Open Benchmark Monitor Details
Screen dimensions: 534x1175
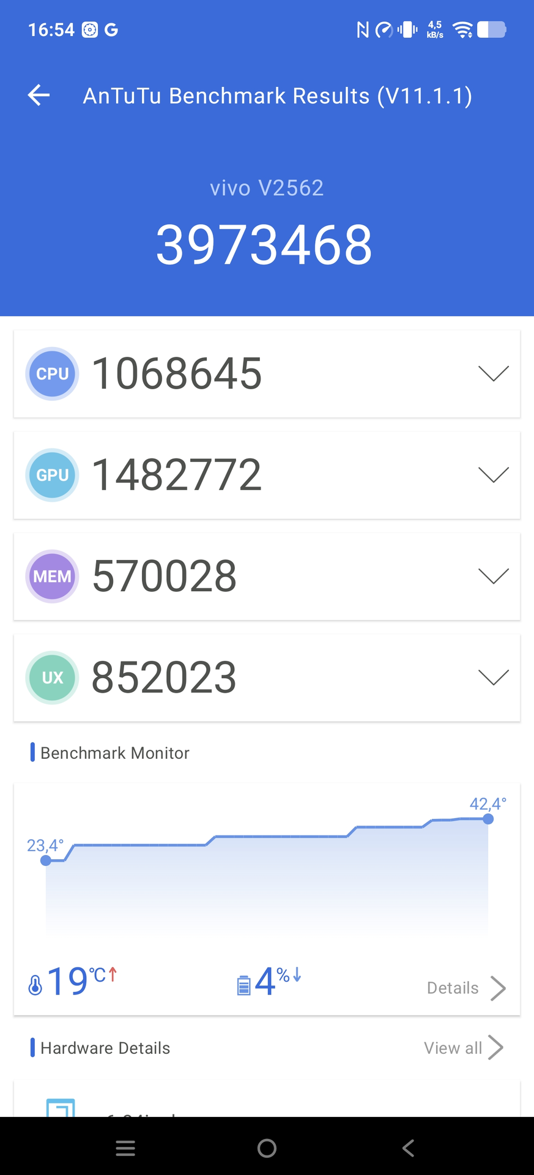click(466, 988)
